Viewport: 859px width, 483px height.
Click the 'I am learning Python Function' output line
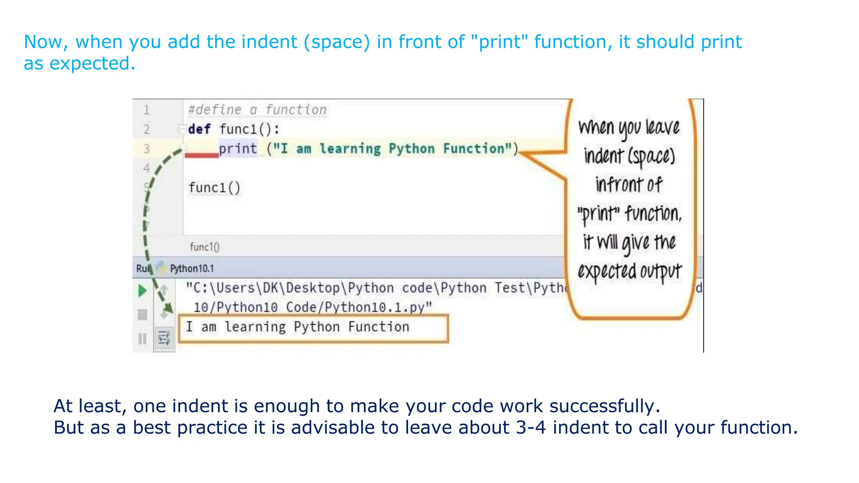coord(297,327)
